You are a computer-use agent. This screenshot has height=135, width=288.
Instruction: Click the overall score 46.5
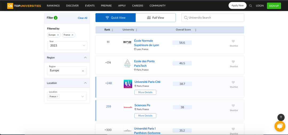pos(182,63)
